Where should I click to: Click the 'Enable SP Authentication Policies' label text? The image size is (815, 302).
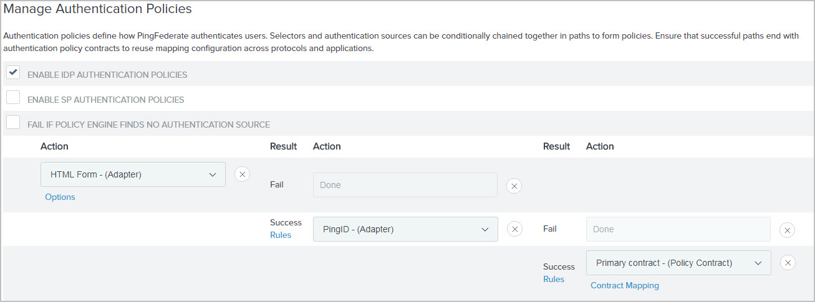click(x=105, y=100)
